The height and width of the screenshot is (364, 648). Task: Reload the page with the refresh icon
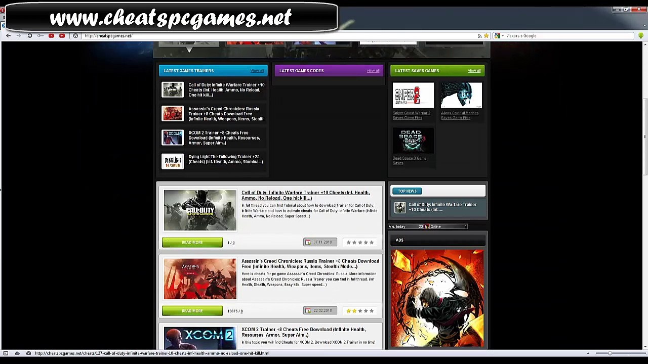pos(29,35)
